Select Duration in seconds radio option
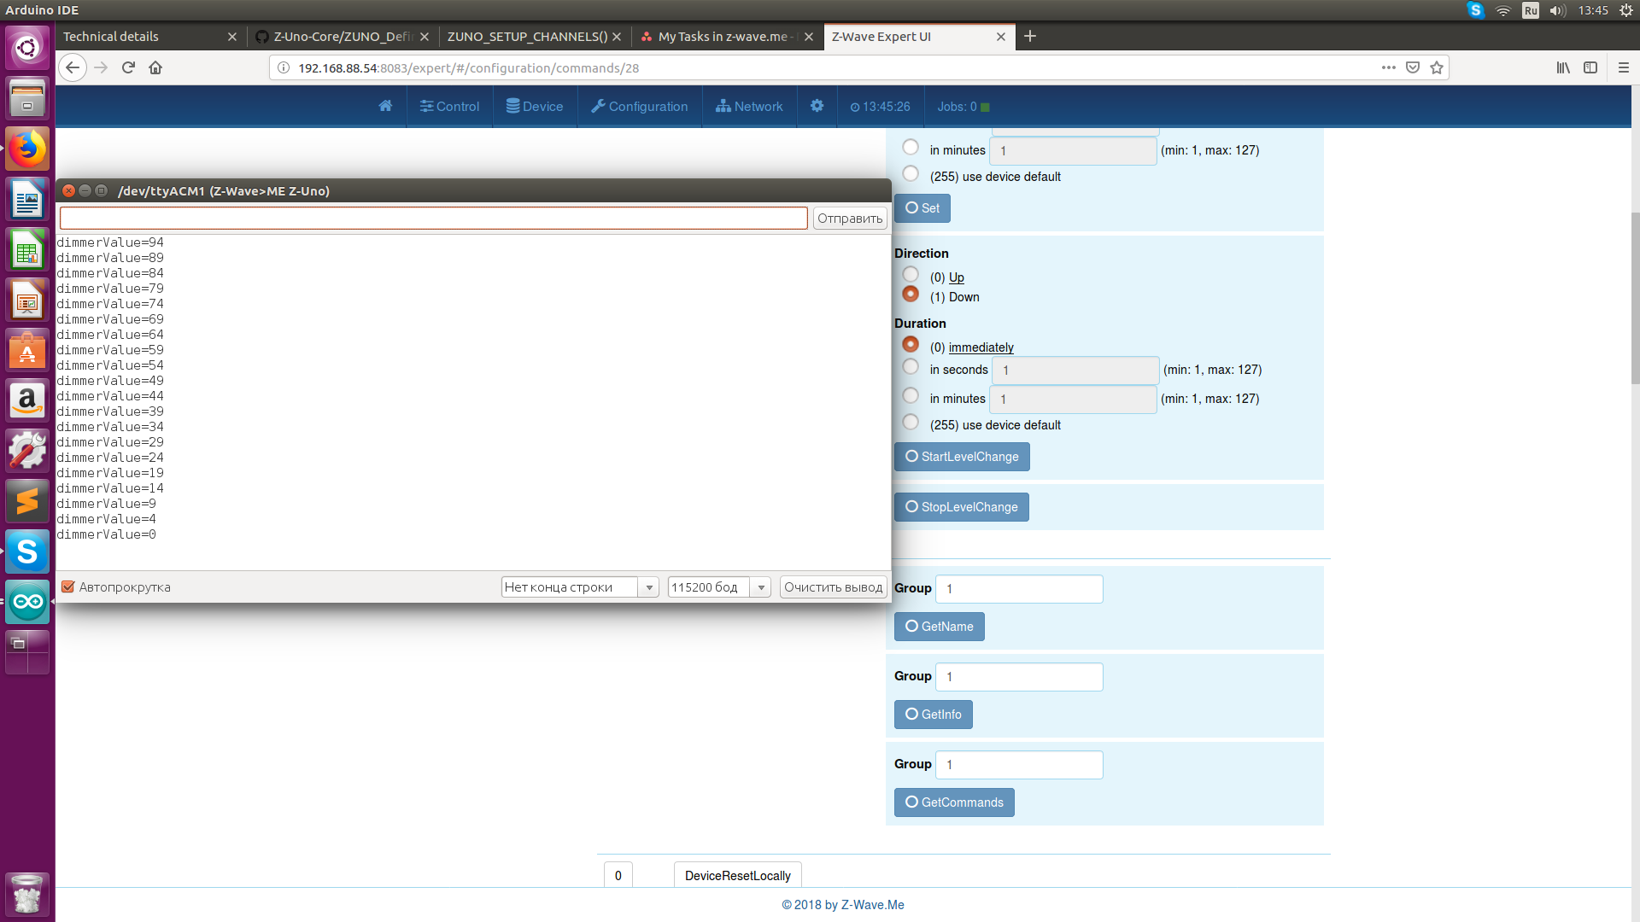Image resolution: width=1640 pixels, height=922 pixels. coord(911,367)
